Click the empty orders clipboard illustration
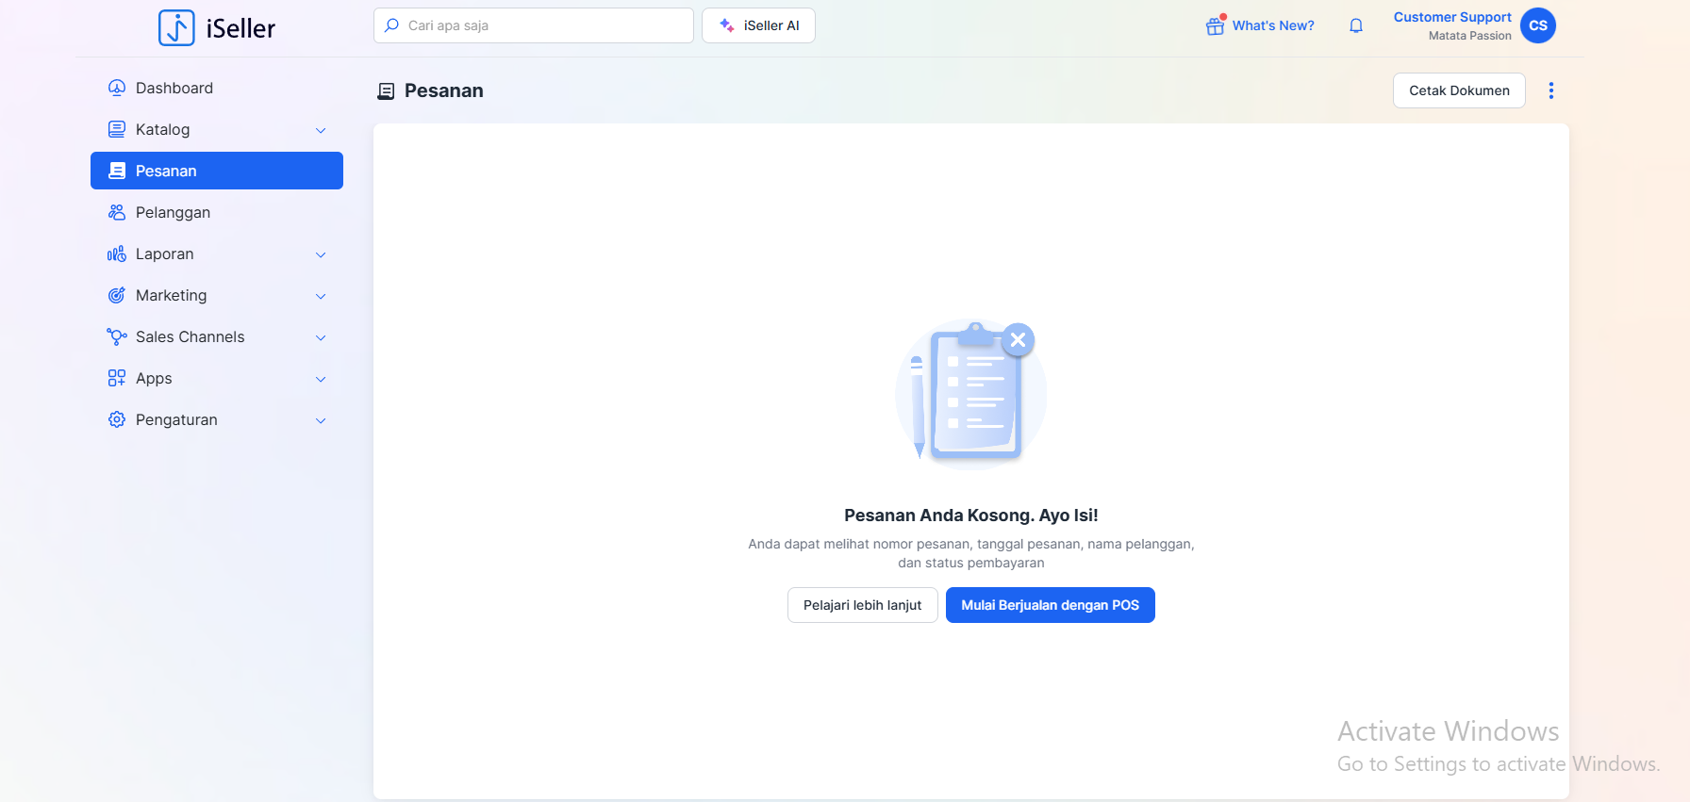Screen dimensions: 1690x802 pyautogui.click(x=971, y=393)
